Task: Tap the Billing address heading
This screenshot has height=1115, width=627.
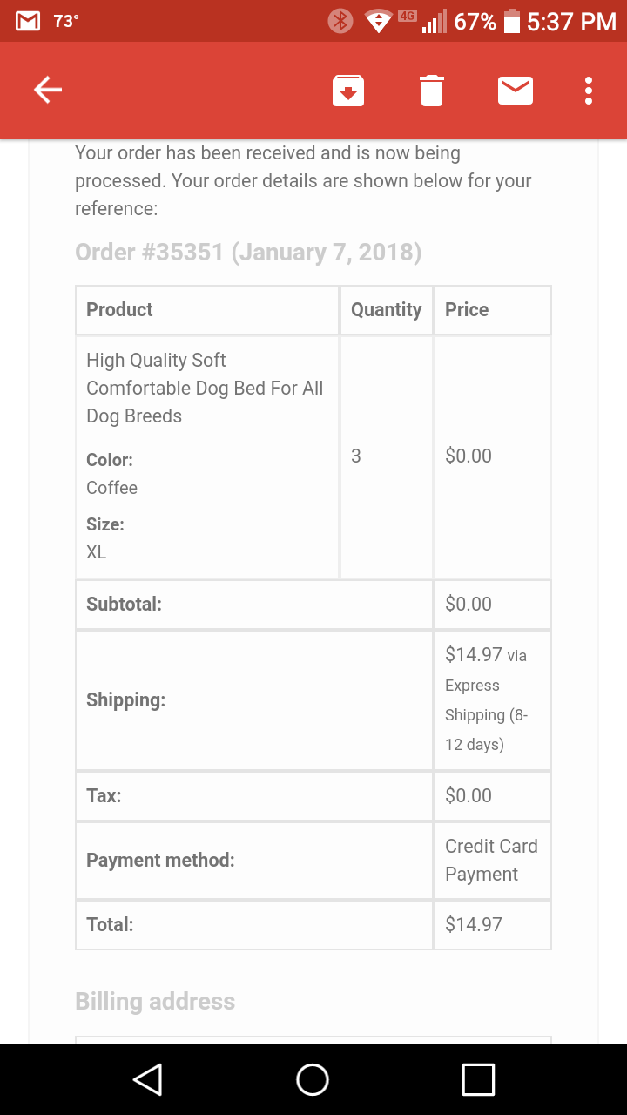Action: click(x=155, y=1002)
